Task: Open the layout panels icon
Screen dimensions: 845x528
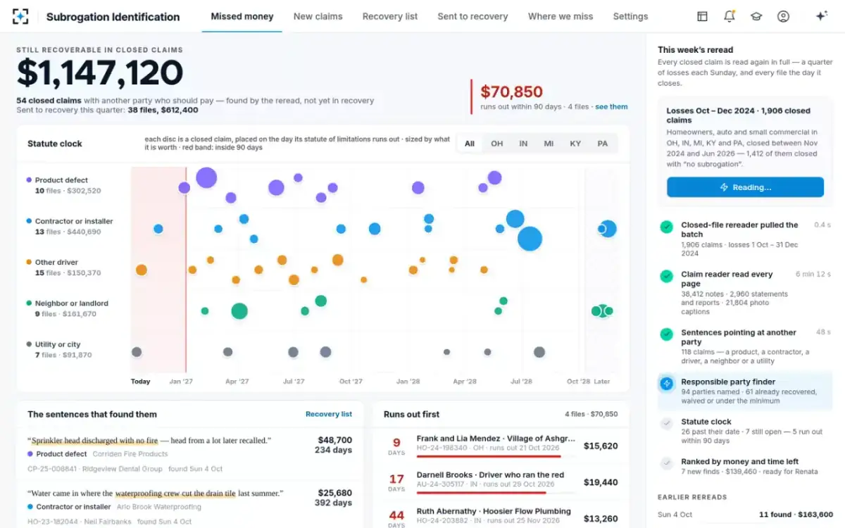Action: pos(702,16)
